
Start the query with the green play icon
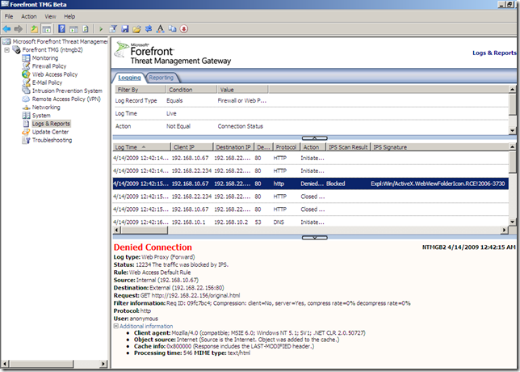(x=101, y=29)
